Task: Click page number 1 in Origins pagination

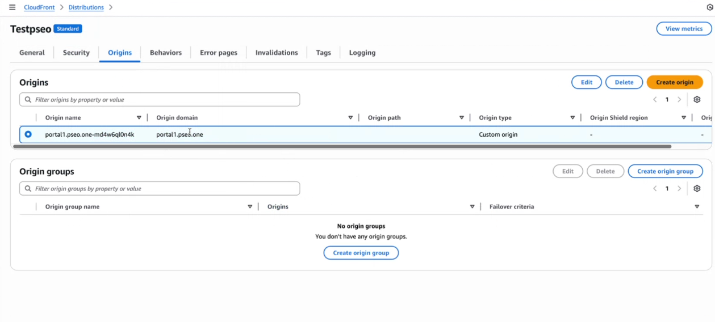Action: click(667, 100)
